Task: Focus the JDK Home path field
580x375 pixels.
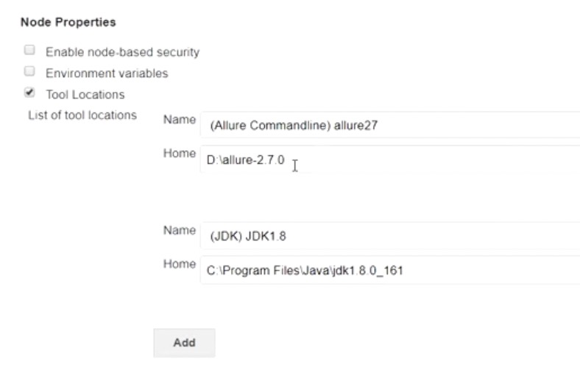Action: [x=389, y=271]
